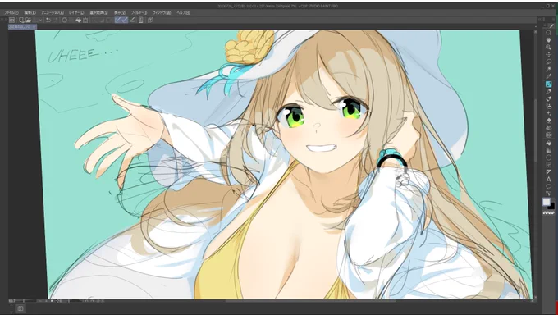Open the 表示 (View) menu
Image resolution: width=558 pixels, height=315 pixels.
pos(120,13)
